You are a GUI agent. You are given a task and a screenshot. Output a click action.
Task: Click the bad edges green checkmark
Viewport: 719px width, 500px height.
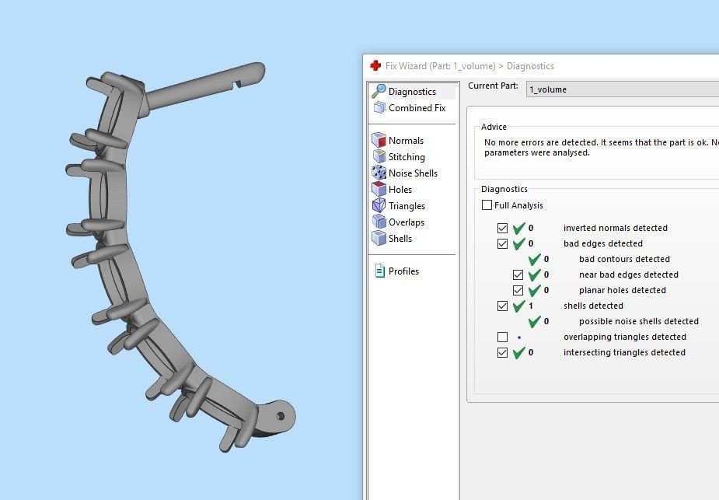coord(518,243)
